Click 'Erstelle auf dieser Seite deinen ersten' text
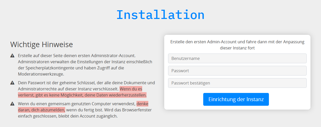This screenshot has width=321, height=127. pyautogui.click(x=56, y=56)
